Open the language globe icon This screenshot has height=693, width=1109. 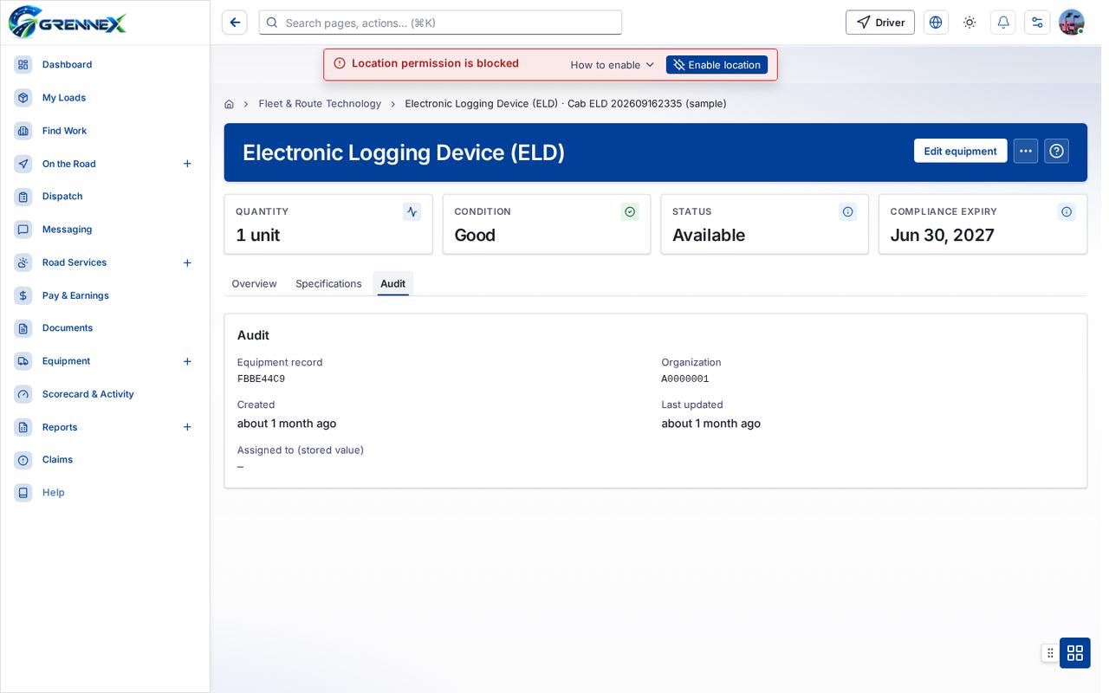[936, 23]
